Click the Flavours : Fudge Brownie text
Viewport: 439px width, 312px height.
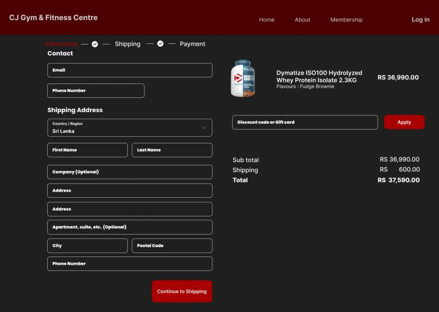pos(305,86)
